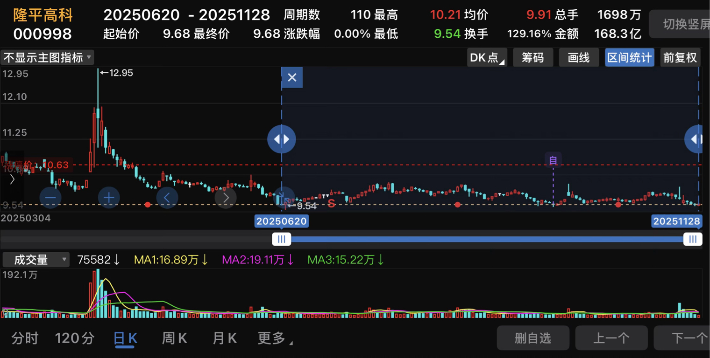Click the purple 自 marker on chart
Viewport: 710px width, 358px height.
pyautogui.click(x=554, y=160)
